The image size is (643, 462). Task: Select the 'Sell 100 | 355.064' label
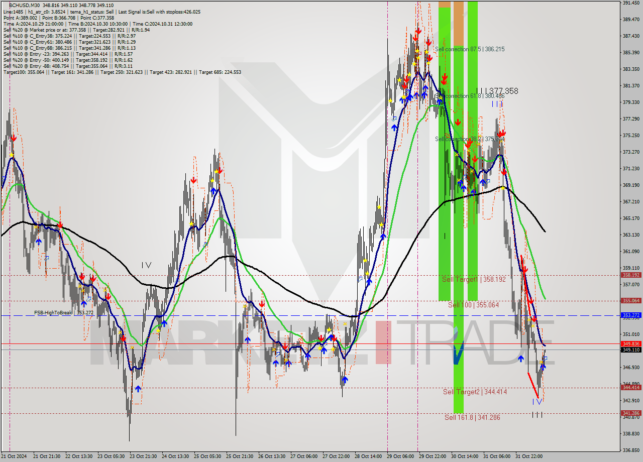(473, 305)
